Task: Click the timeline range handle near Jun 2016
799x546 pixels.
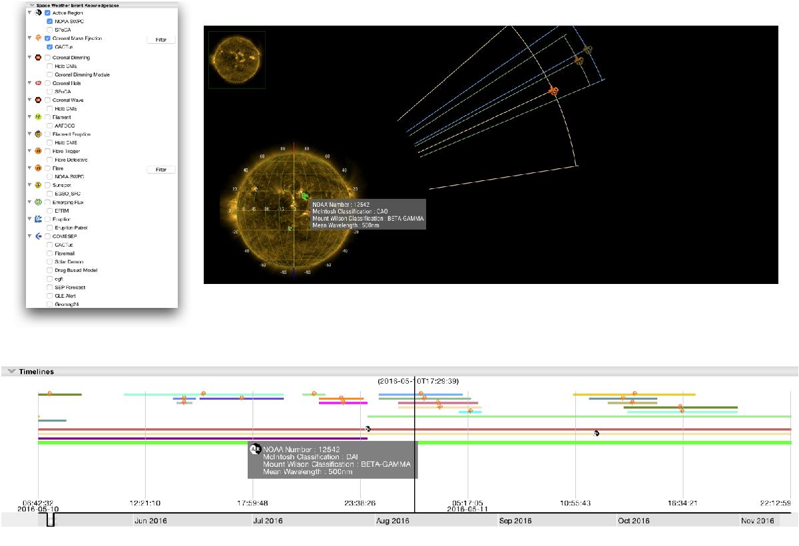Action: (x=50, y=520)
